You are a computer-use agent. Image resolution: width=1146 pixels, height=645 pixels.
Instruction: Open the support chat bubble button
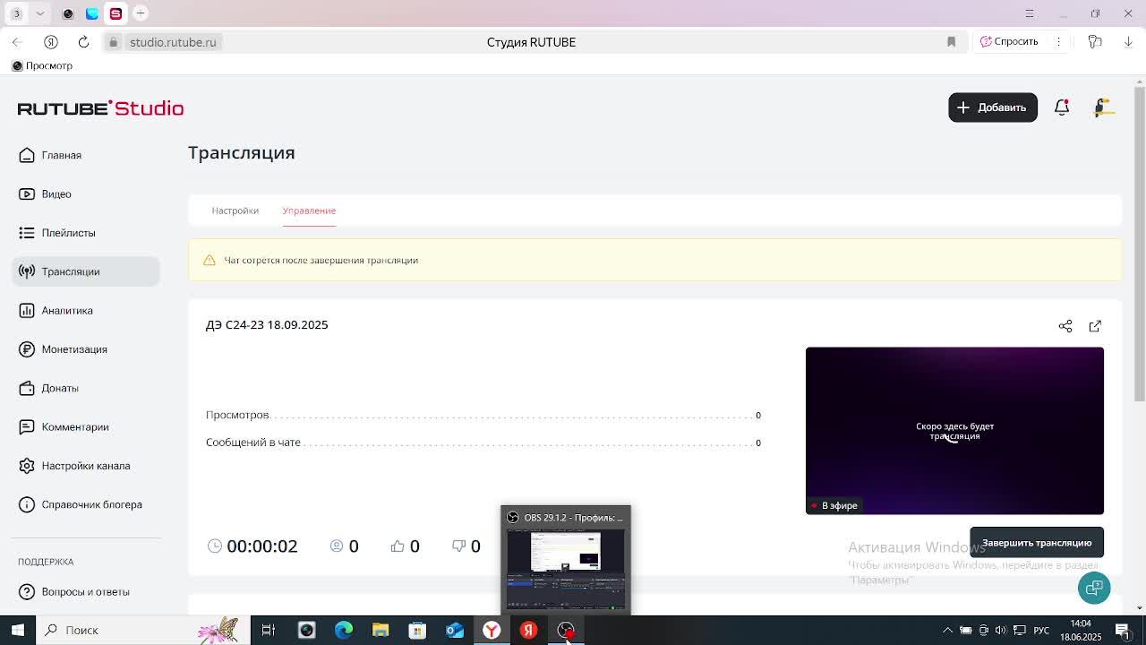(1094, 588)
